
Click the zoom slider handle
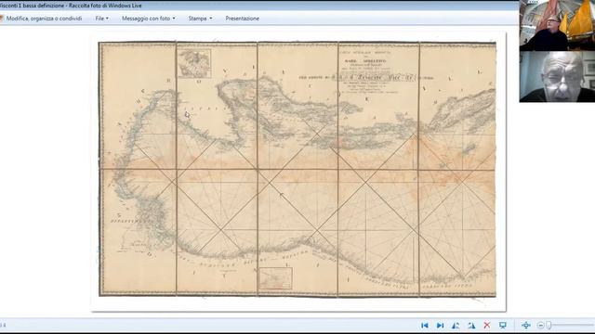[549, 326]
